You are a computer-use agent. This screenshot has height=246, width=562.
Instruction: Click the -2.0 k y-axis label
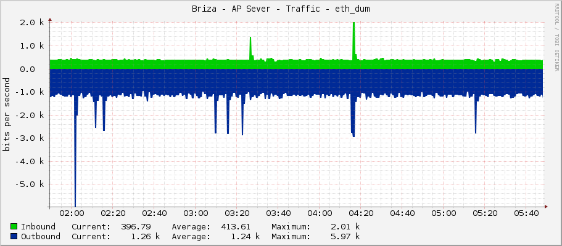coord(30,115)
